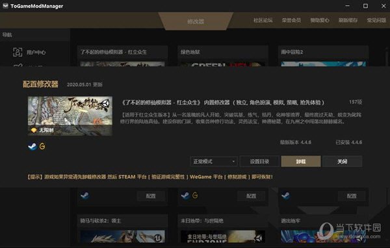Click 骑马与砍杀2 game banner thumbnail
The image size is (390, 248).
pos(122,236)
